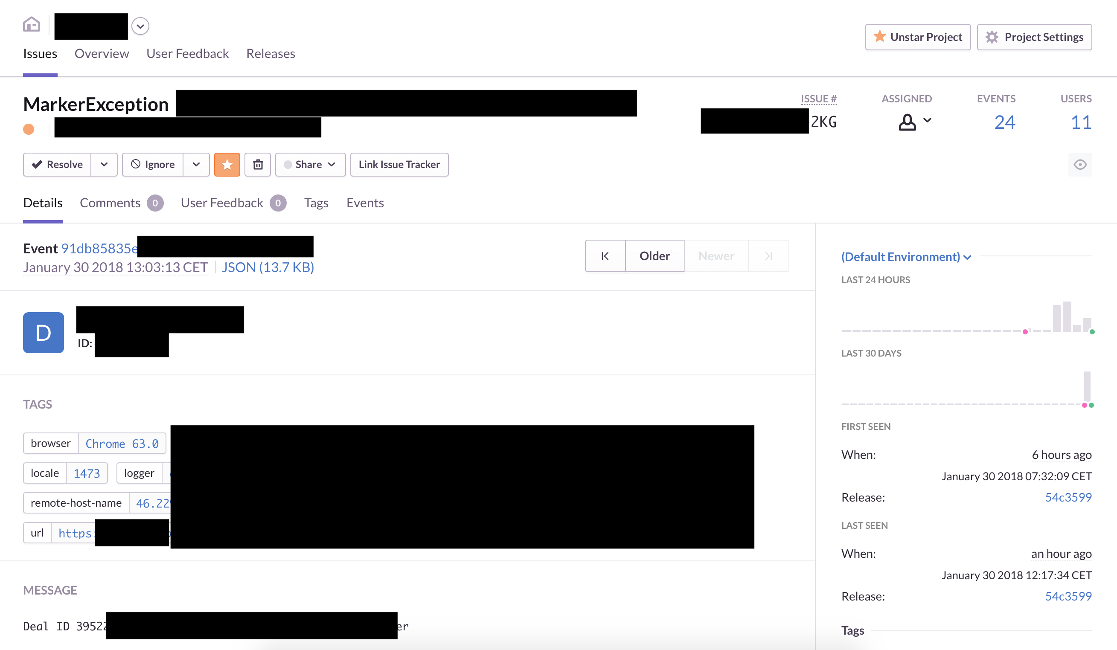The image size is (1117, 650).
Task: Switch to the Issues tab
Action: tap(40, 54)
